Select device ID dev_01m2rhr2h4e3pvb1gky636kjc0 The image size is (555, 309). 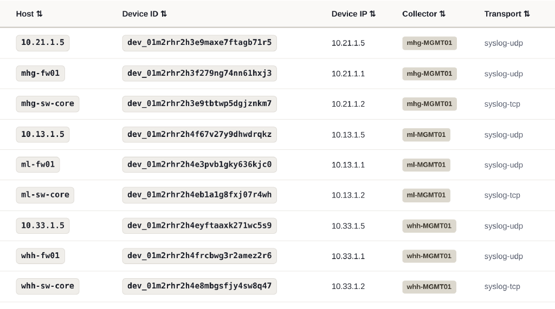pyautogui.click(x=199, y=165)
